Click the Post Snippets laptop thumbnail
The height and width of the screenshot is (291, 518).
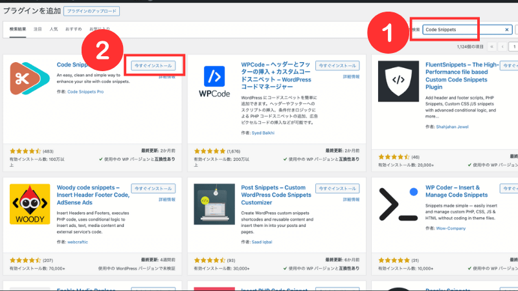[214, 204]
